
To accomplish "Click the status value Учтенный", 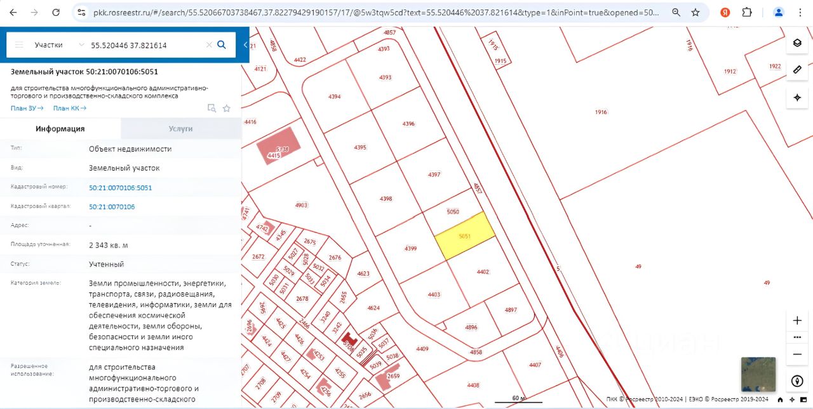I will (x=107, y=264).
